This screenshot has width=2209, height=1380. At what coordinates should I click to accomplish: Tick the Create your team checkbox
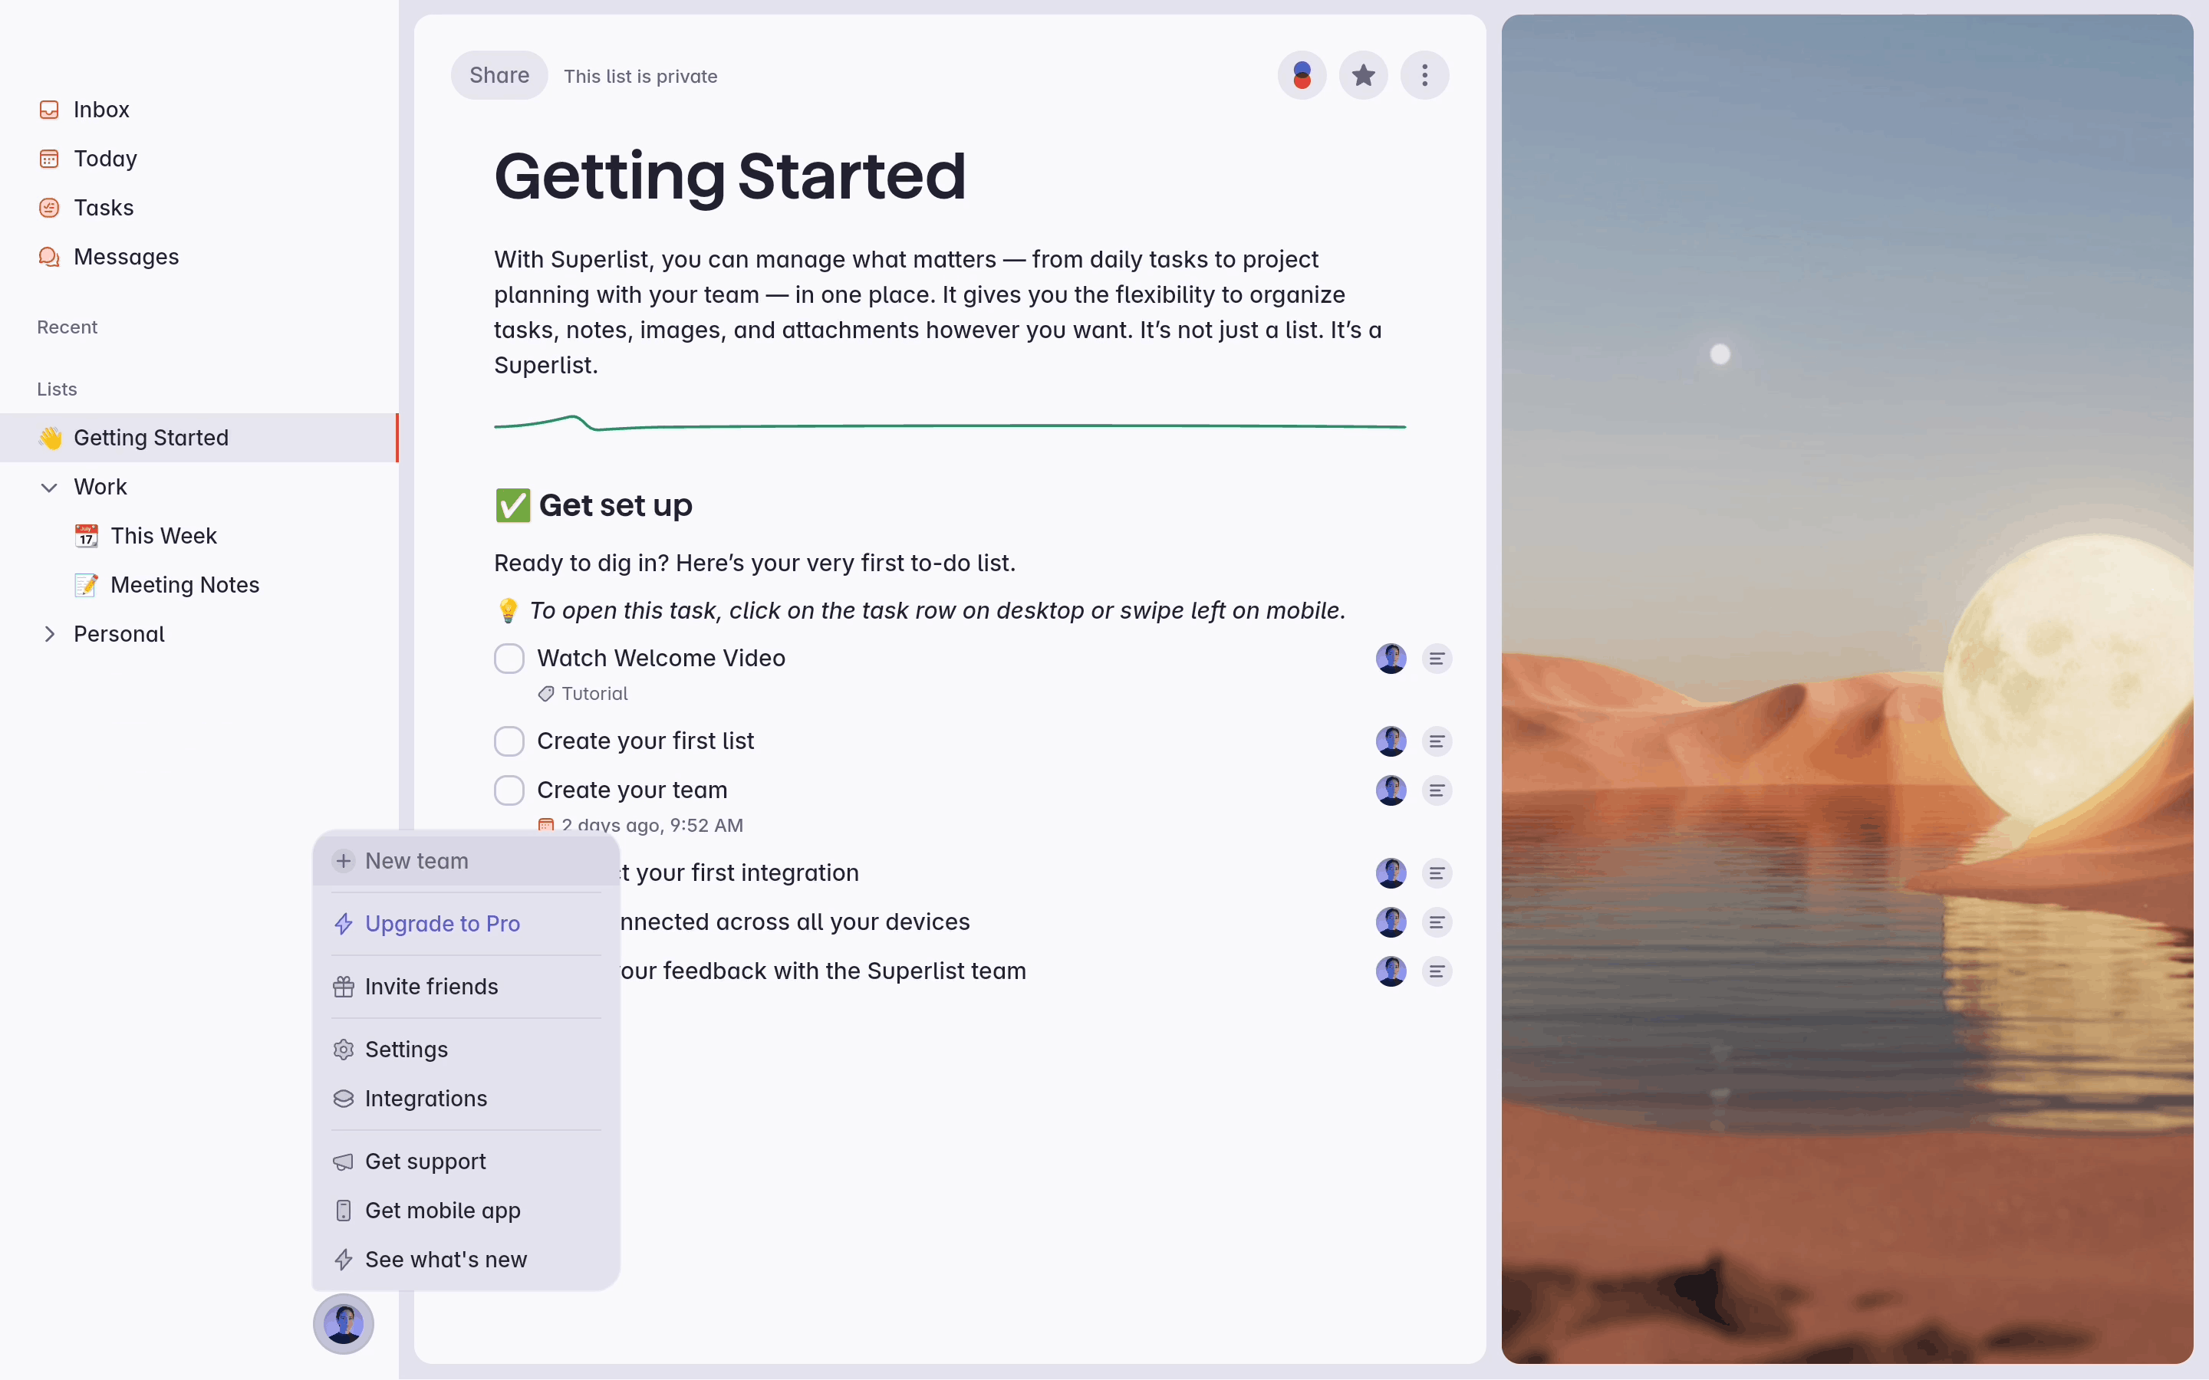click(x=509, y=790)
